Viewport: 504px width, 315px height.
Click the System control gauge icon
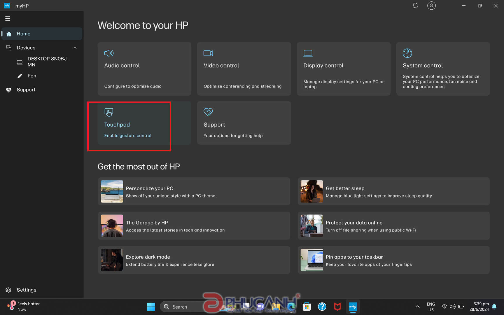pos(407,53)
